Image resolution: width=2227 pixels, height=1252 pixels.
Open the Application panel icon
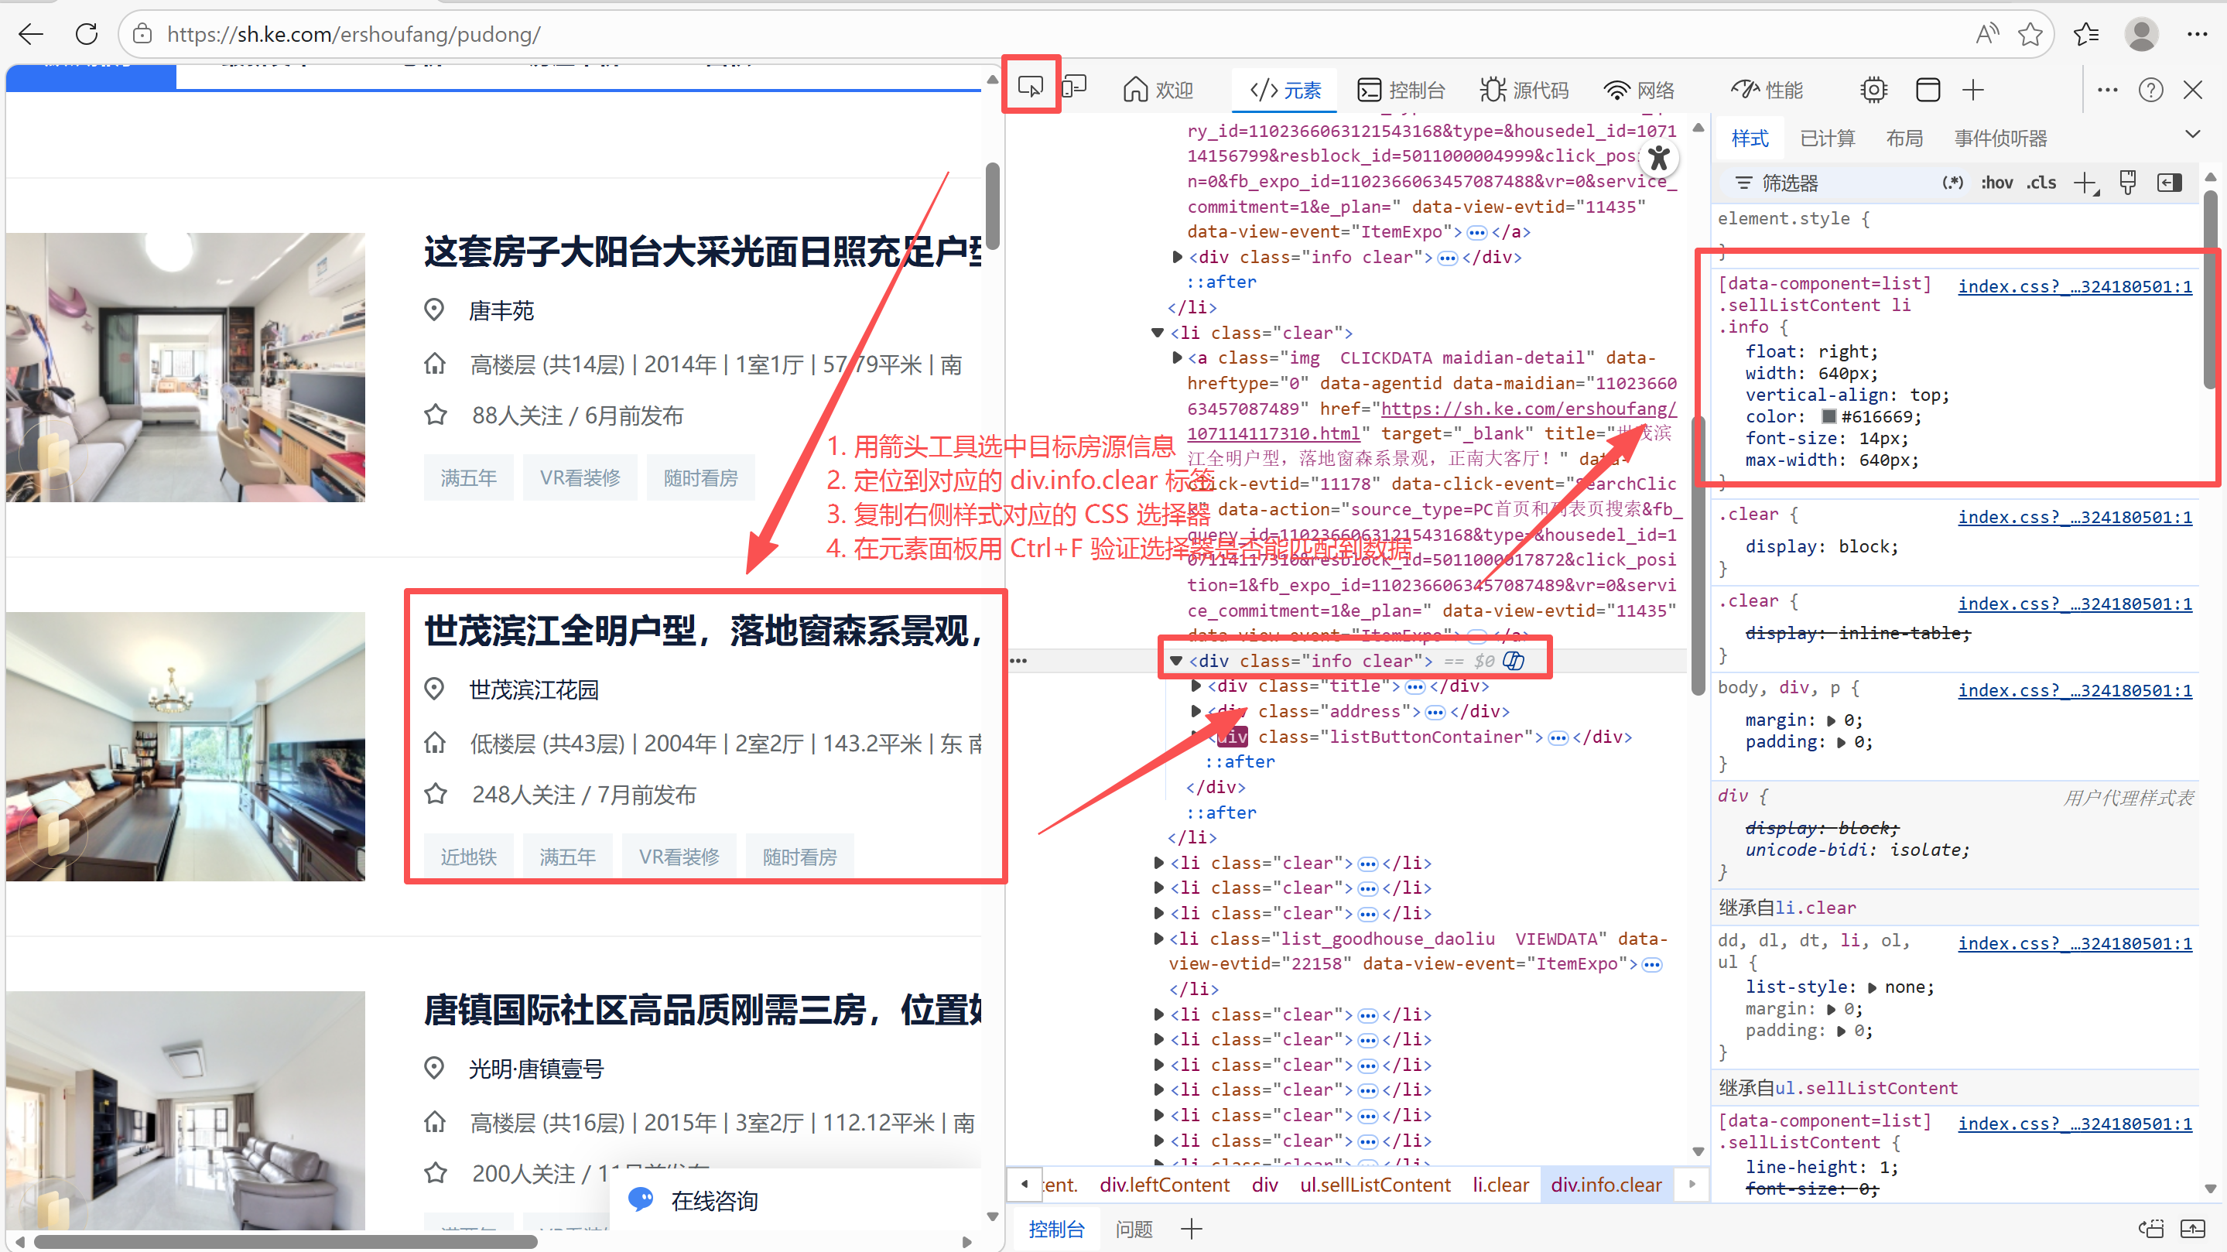click(1927, 90)
